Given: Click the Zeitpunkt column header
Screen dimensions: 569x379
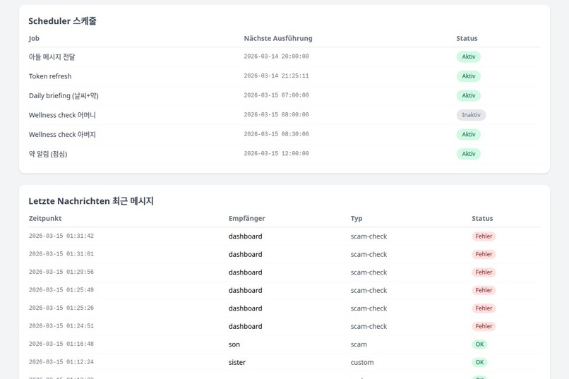Looking at the screenshot, I should [45, 218].
